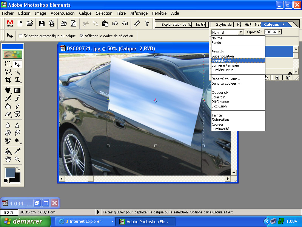Select the Gradient tool
Screen dimensions: 302x227
tap(17, 90)
